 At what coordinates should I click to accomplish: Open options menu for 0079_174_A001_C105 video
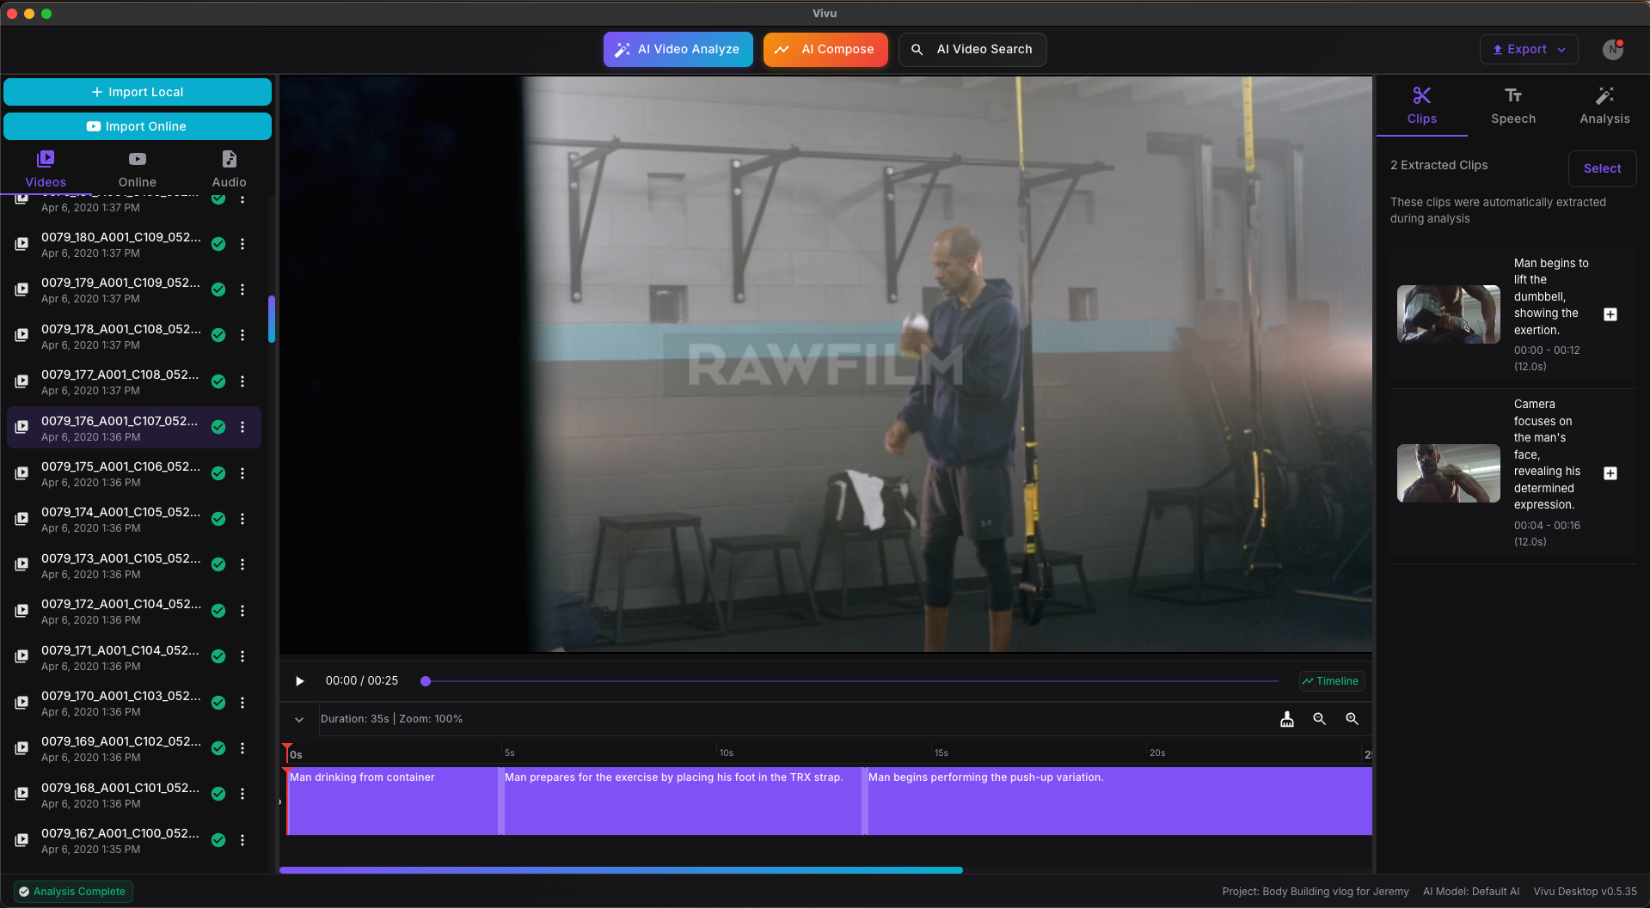[242, 519]
